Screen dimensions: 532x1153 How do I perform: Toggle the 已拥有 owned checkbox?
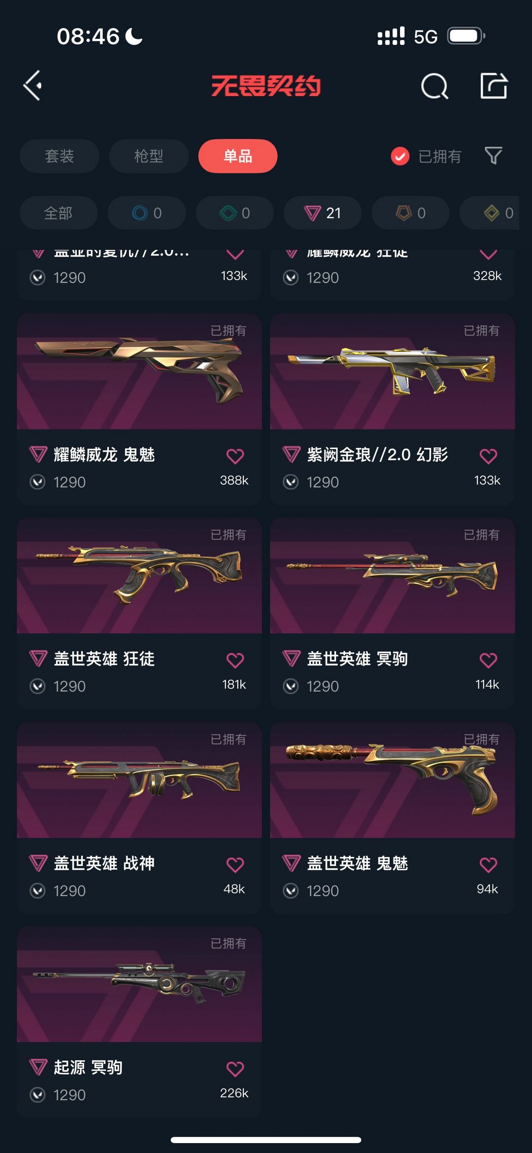tap(400, 157)
